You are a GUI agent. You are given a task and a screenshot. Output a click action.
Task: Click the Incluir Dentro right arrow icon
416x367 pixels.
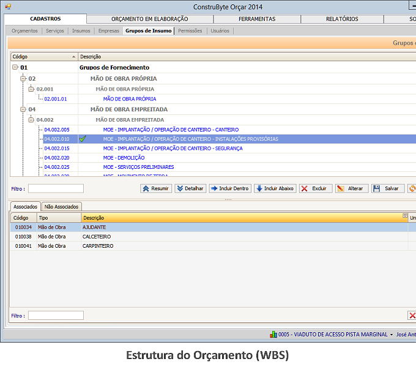click(x=214, y=188)
